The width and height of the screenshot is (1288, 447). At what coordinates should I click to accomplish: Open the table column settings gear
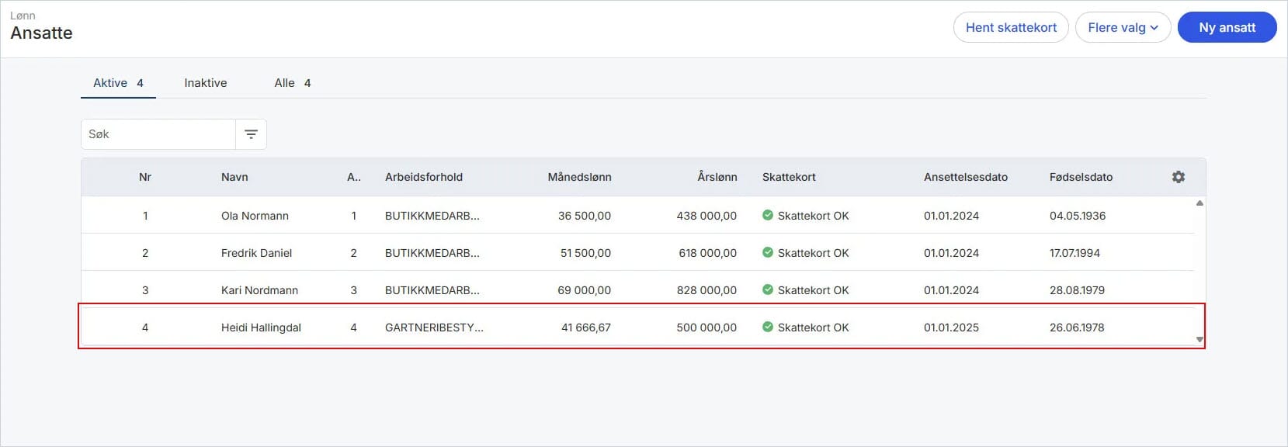tap(1178, 177)
